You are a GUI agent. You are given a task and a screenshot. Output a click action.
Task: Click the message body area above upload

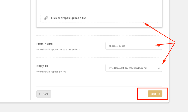point(99,5)
